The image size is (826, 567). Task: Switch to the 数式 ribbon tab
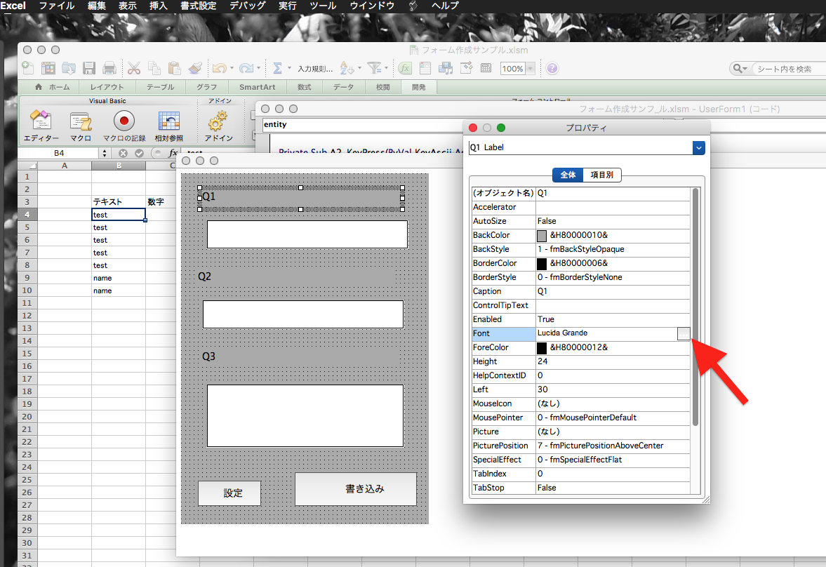coord(304,87)
